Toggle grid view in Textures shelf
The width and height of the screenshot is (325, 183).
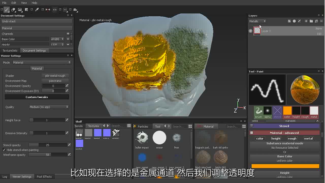click(x=129, y=126)
